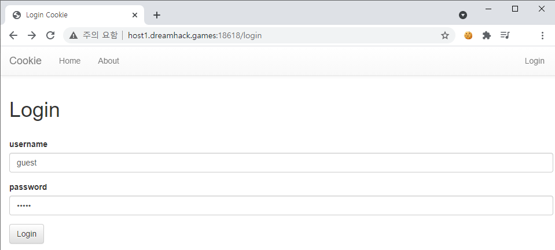Open the cookie editor extension icon

coord(468,35)
